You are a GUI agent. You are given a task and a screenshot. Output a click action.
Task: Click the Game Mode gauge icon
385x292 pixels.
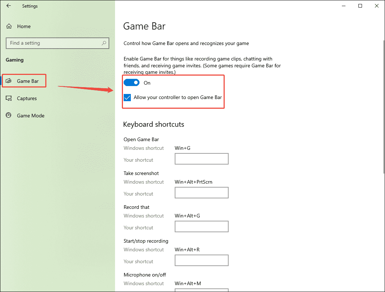(9, 115)
